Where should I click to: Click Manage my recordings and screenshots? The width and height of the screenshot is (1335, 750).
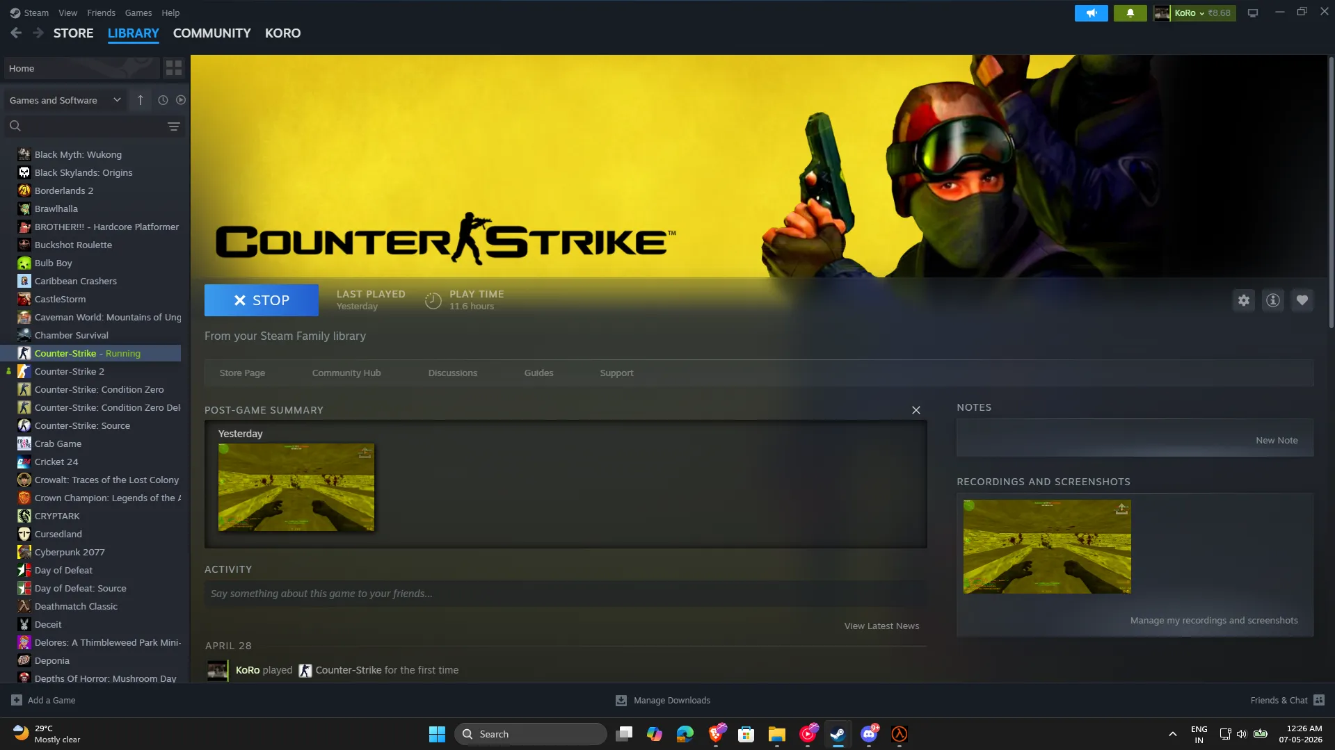pyautogui.click(x=1214, y=620)
